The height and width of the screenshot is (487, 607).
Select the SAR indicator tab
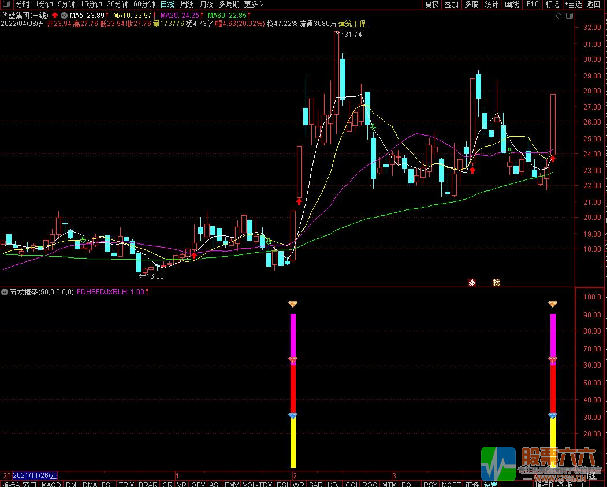tap(316, 484)
